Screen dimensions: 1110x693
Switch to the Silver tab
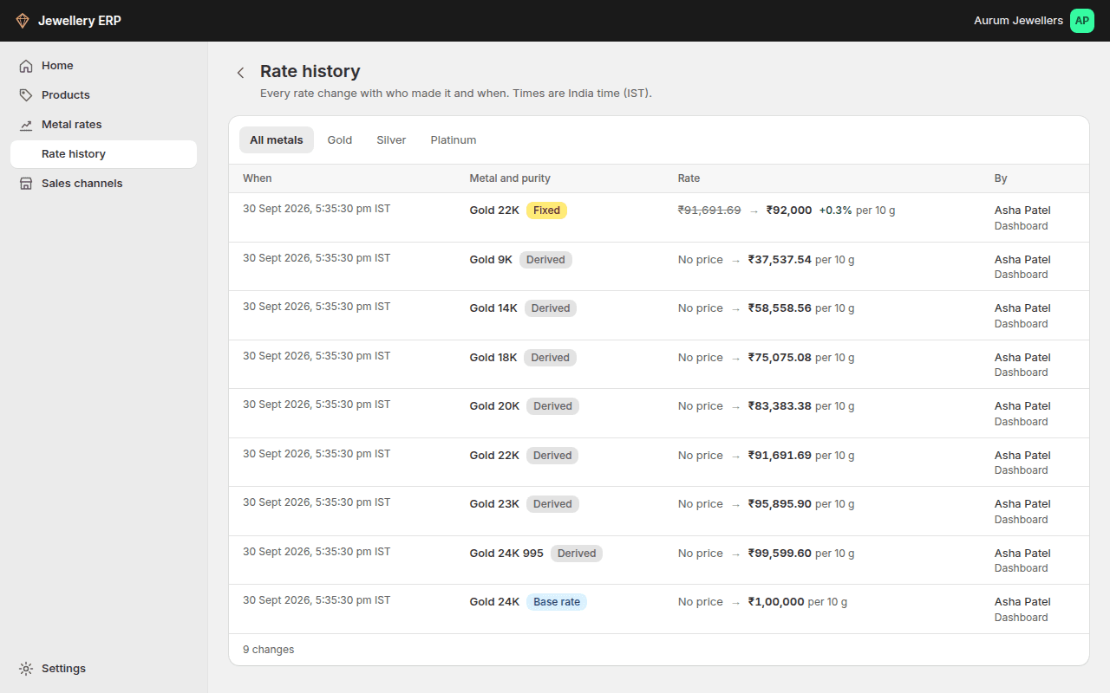click(x=391, y=140)
